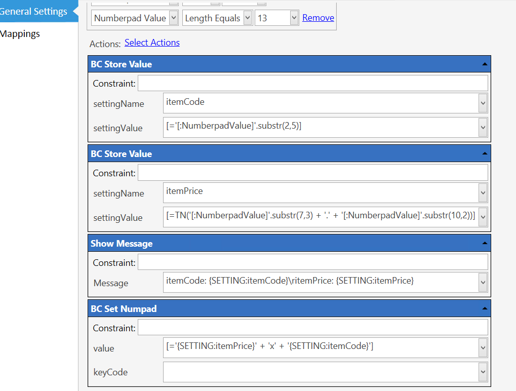Open itemCode settingName dropdown arrow
Screen dimensions: 516x391
coord(483,103)
